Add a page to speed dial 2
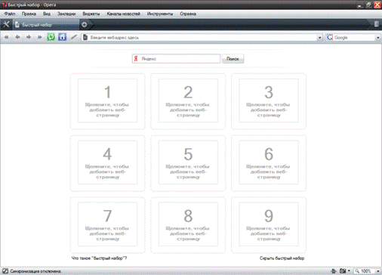This screenshot has height=275, width=382. coord(188,100)
